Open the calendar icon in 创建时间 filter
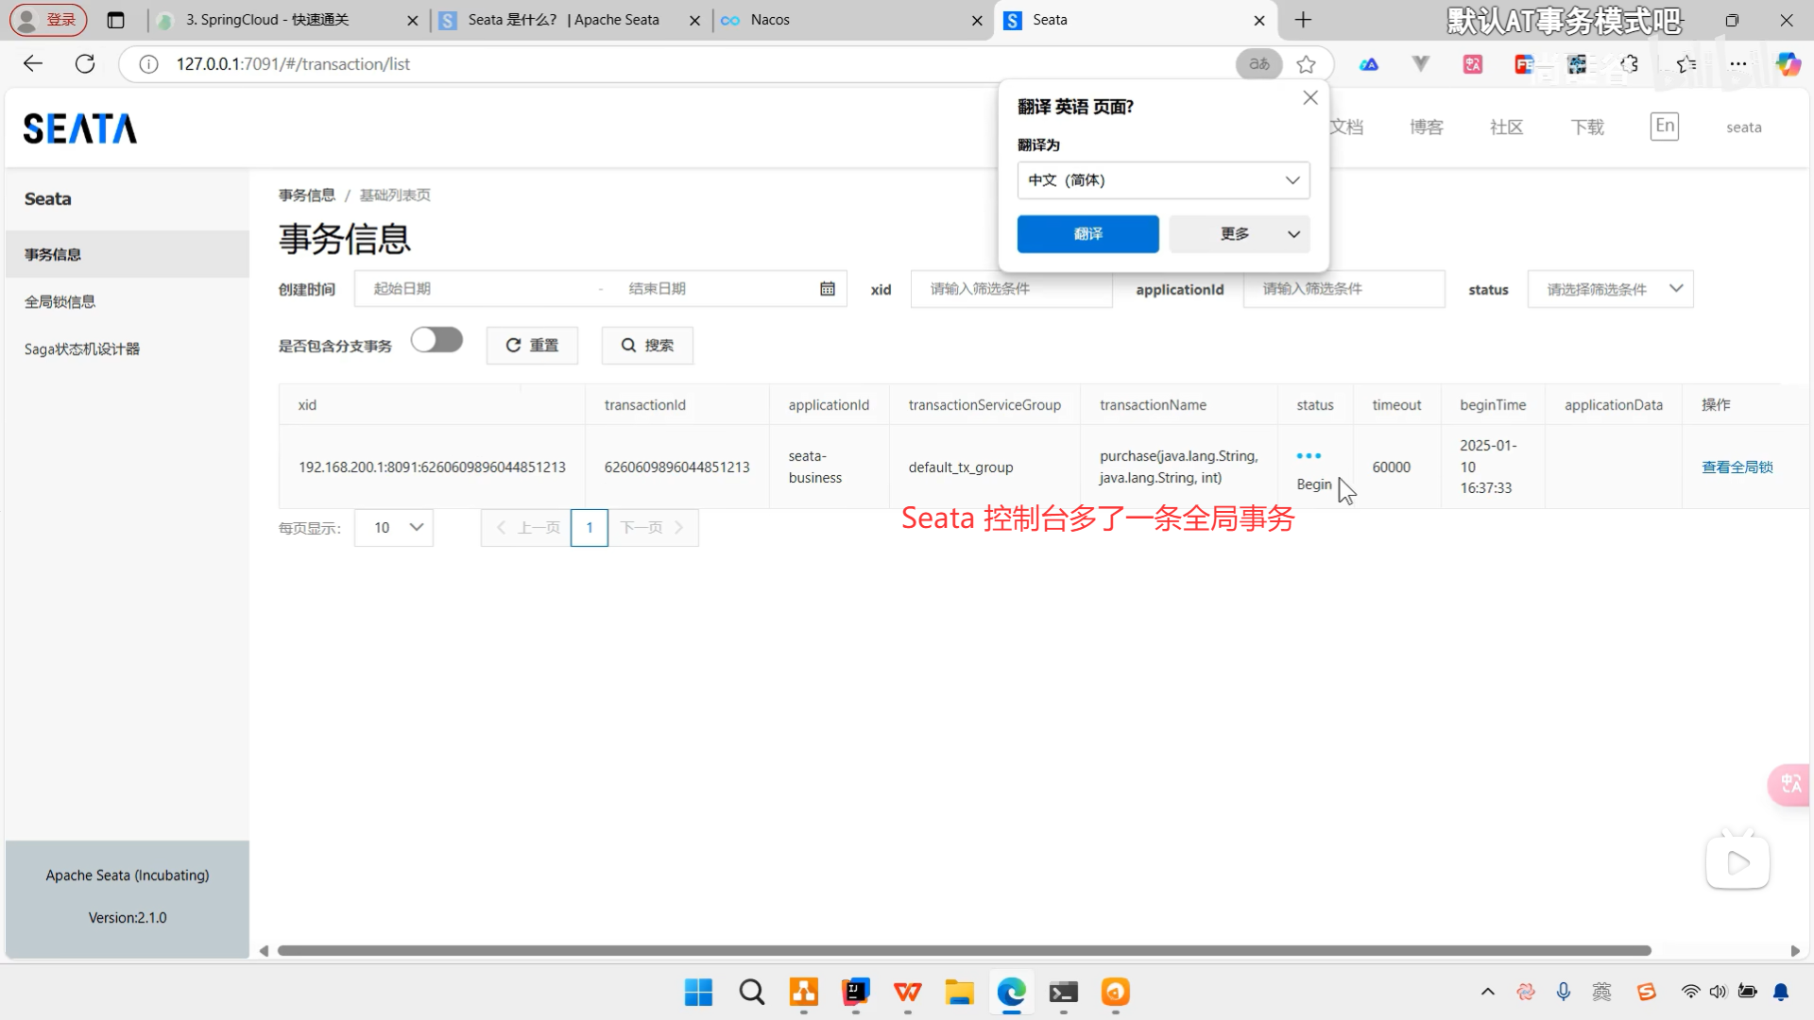1814x1020 pixels. click(828, 288)
